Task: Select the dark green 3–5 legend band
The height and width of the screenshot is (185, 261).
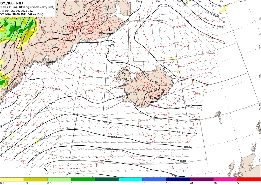Action: [107, 179]
